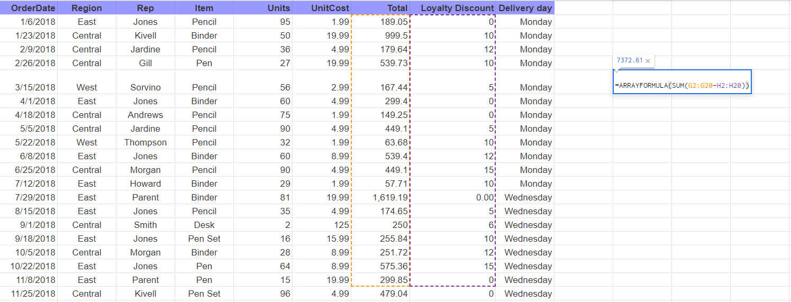Select the unit cost cell 15.99
Image resolution: width=791 pixels, height=302 pixels.
click(322, 239)
